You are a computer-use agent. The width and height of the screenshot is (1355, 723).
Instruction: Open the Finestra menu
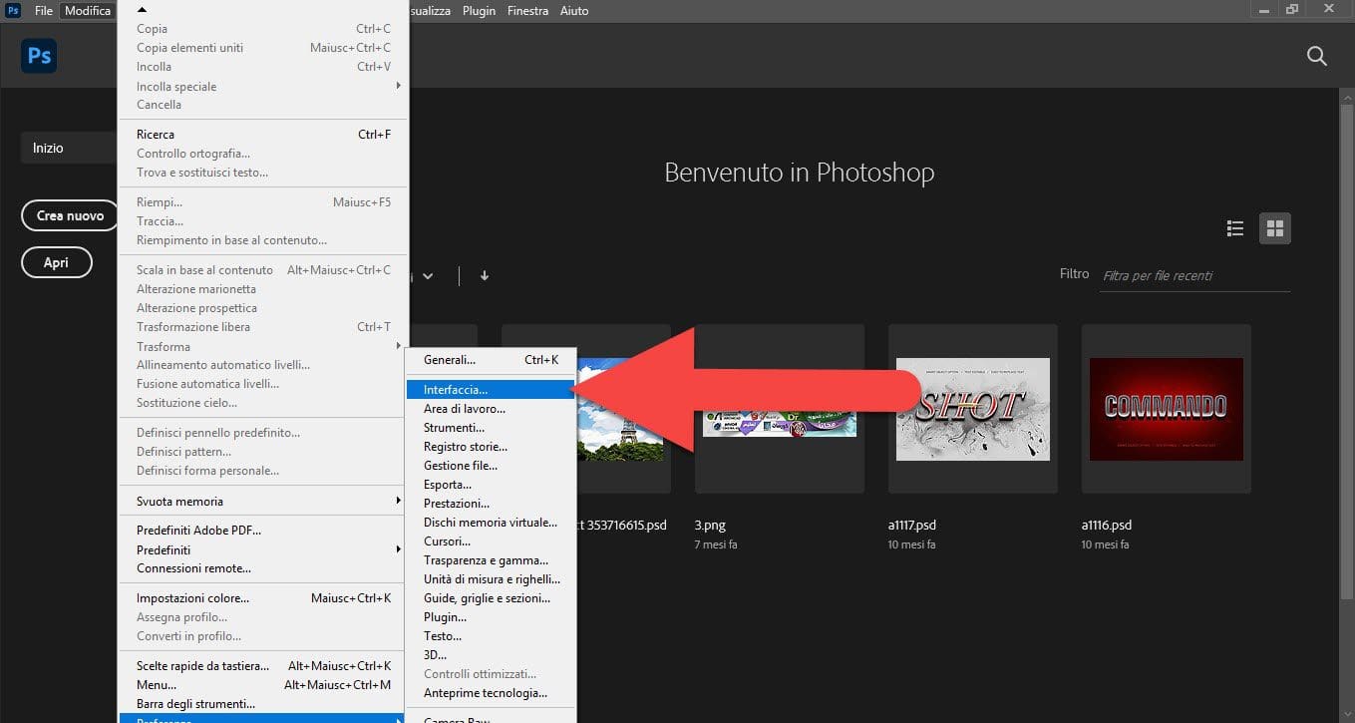527,11
